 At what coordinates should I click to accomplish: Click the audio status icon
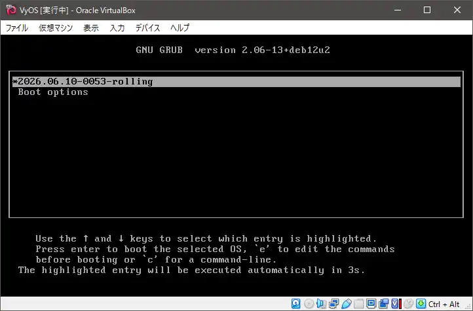pos(322,304)
